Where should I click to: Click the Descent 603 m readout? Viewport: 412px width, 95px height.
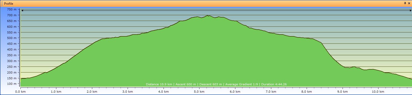210,84
